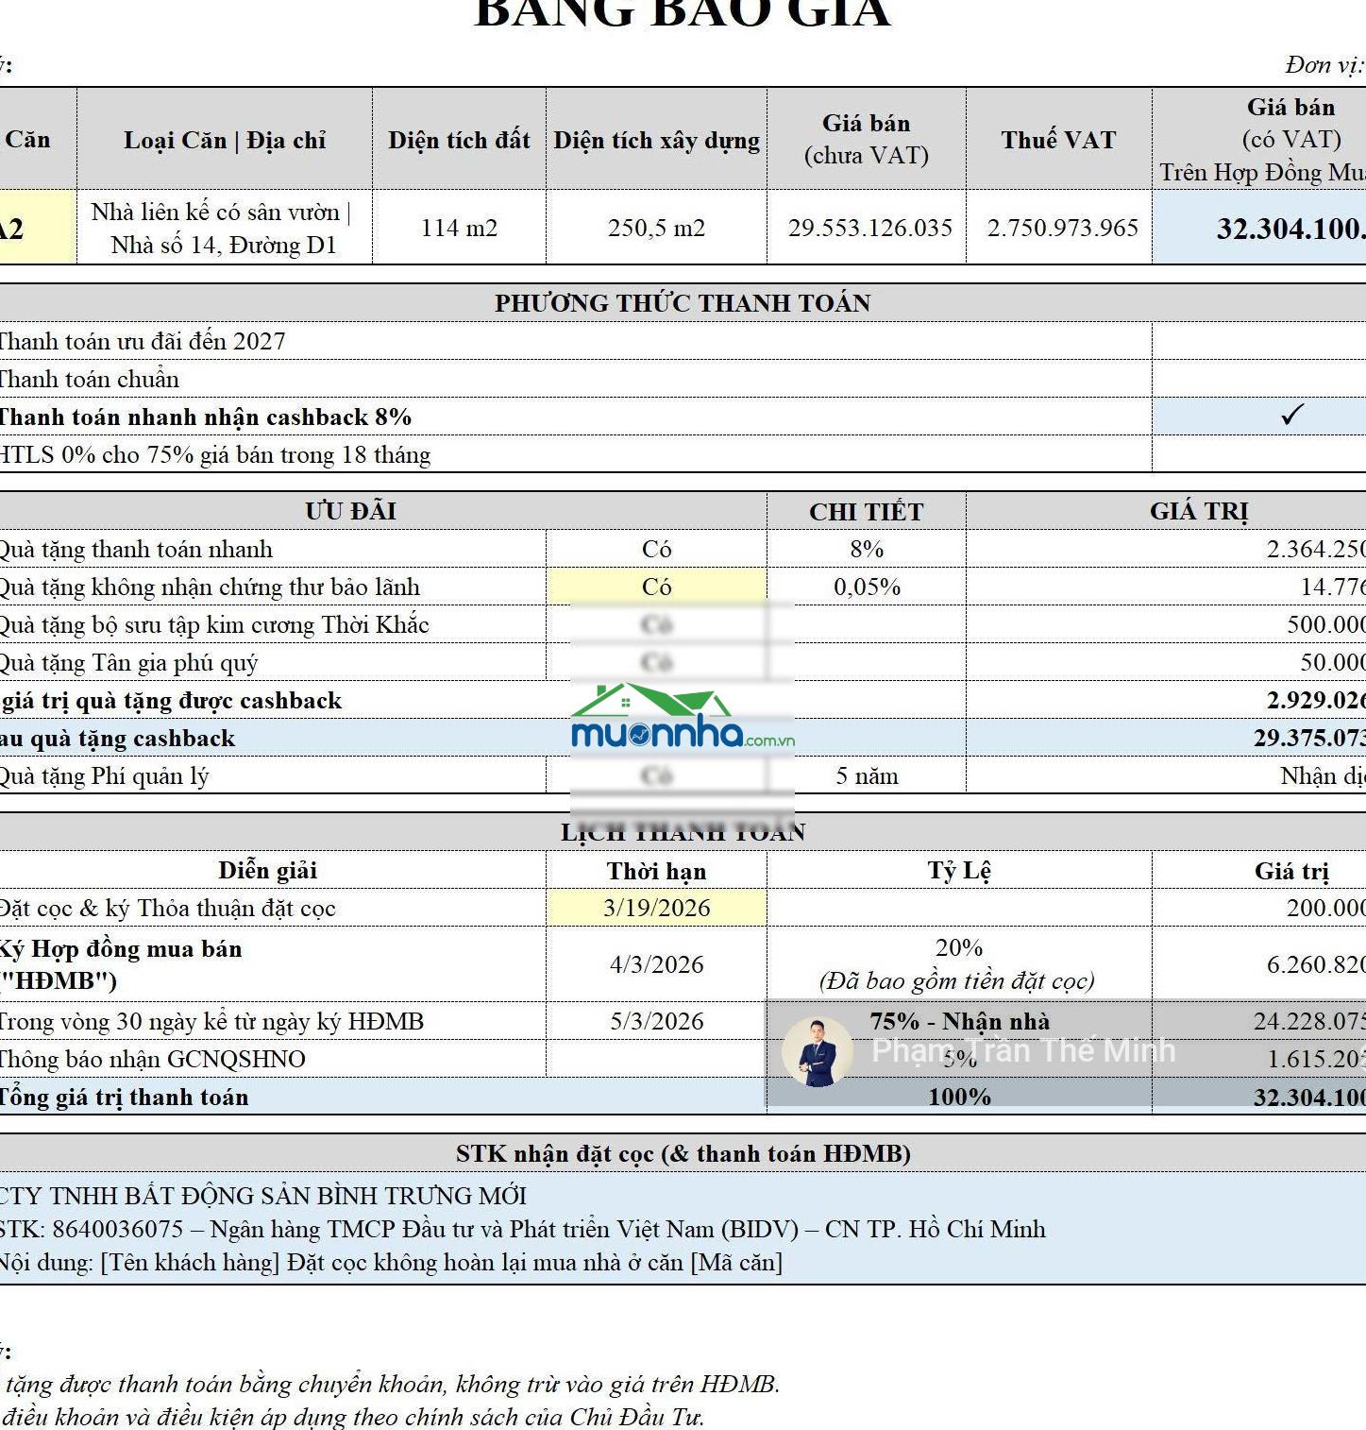Click the checkmark in the cashback 8% row
1366x1430 pixels.
tap(1292, 415)
